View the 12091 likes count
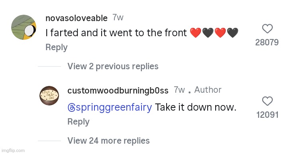The height and width of the screenshot is (154, 287). tap(267, 115)
